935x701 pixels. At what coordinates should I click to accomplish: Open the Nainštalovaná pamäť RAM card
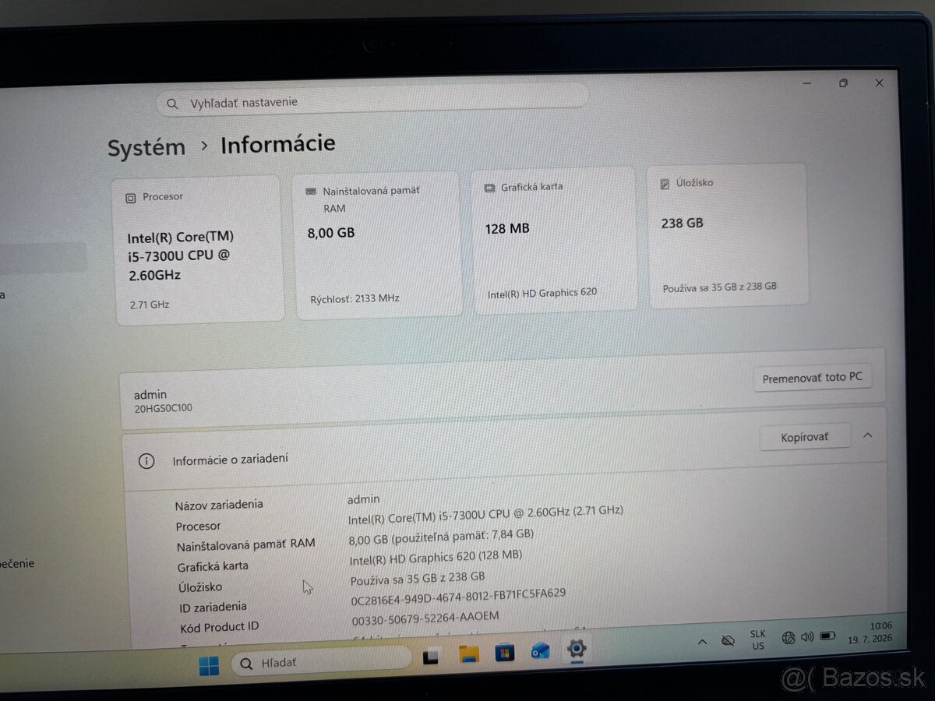(x=379, y=245)
